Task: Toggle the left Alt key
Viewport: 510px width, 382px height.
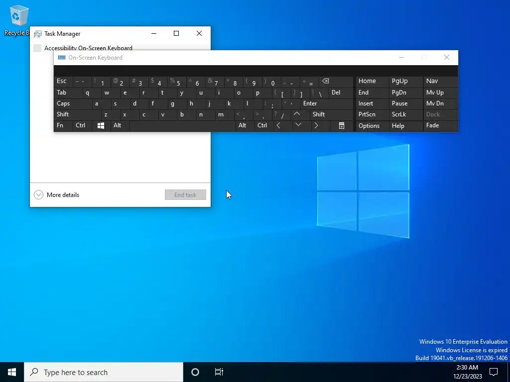Action: (x=120, y=126)
